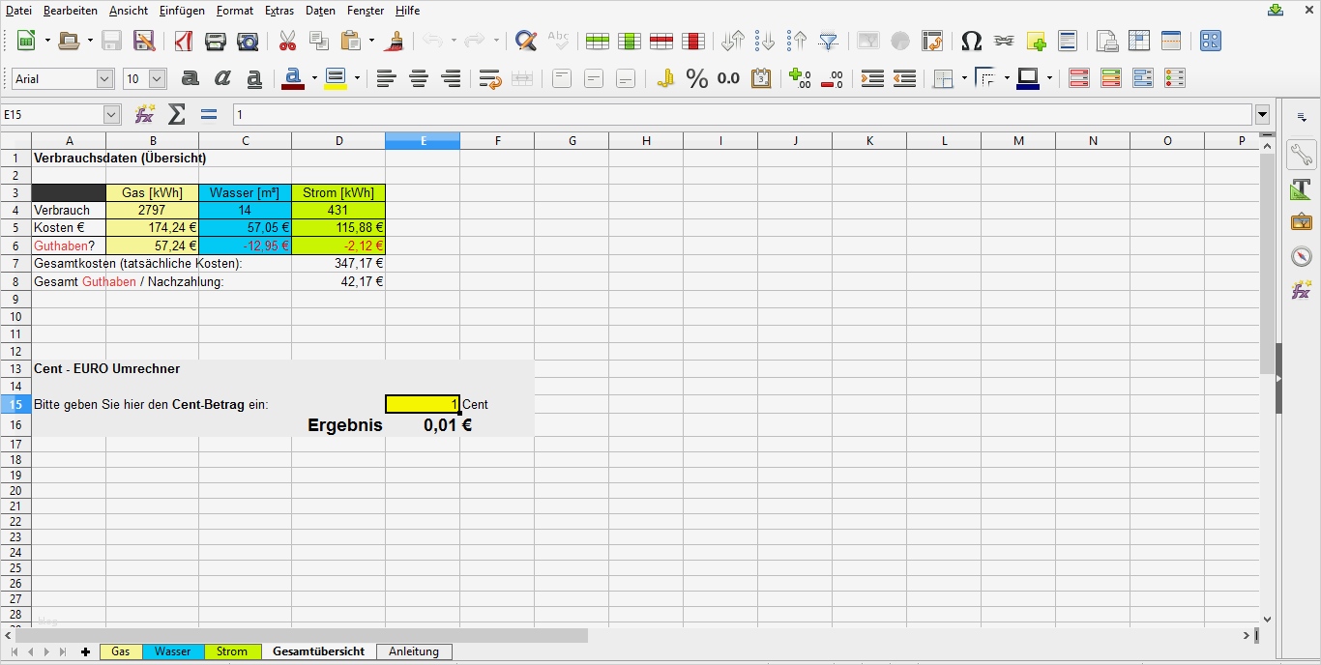This screenshot has width=1321, height=665.
Task: Format as date calendar icon
Action: coord(761,78)
